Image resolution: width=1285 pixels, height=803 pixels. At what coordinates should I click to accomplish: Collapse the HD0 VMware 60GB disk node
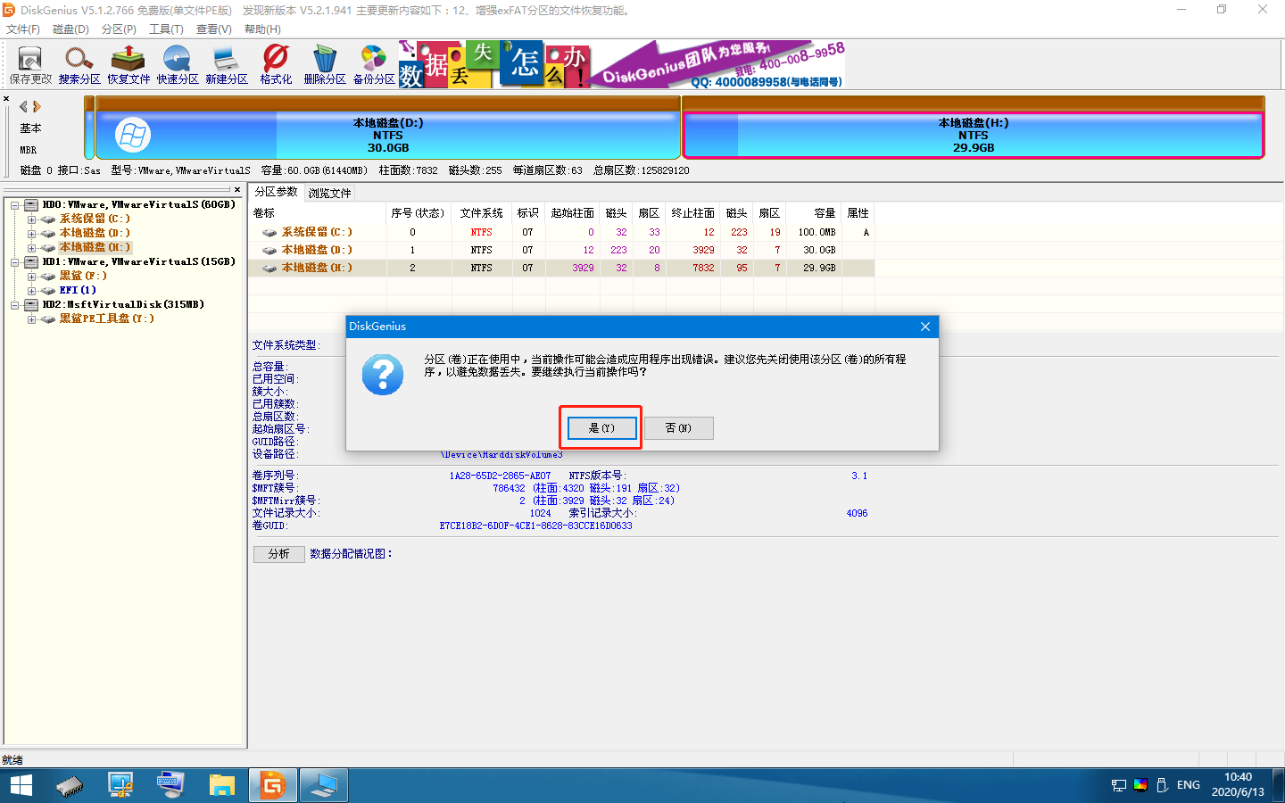click(15, 205)
